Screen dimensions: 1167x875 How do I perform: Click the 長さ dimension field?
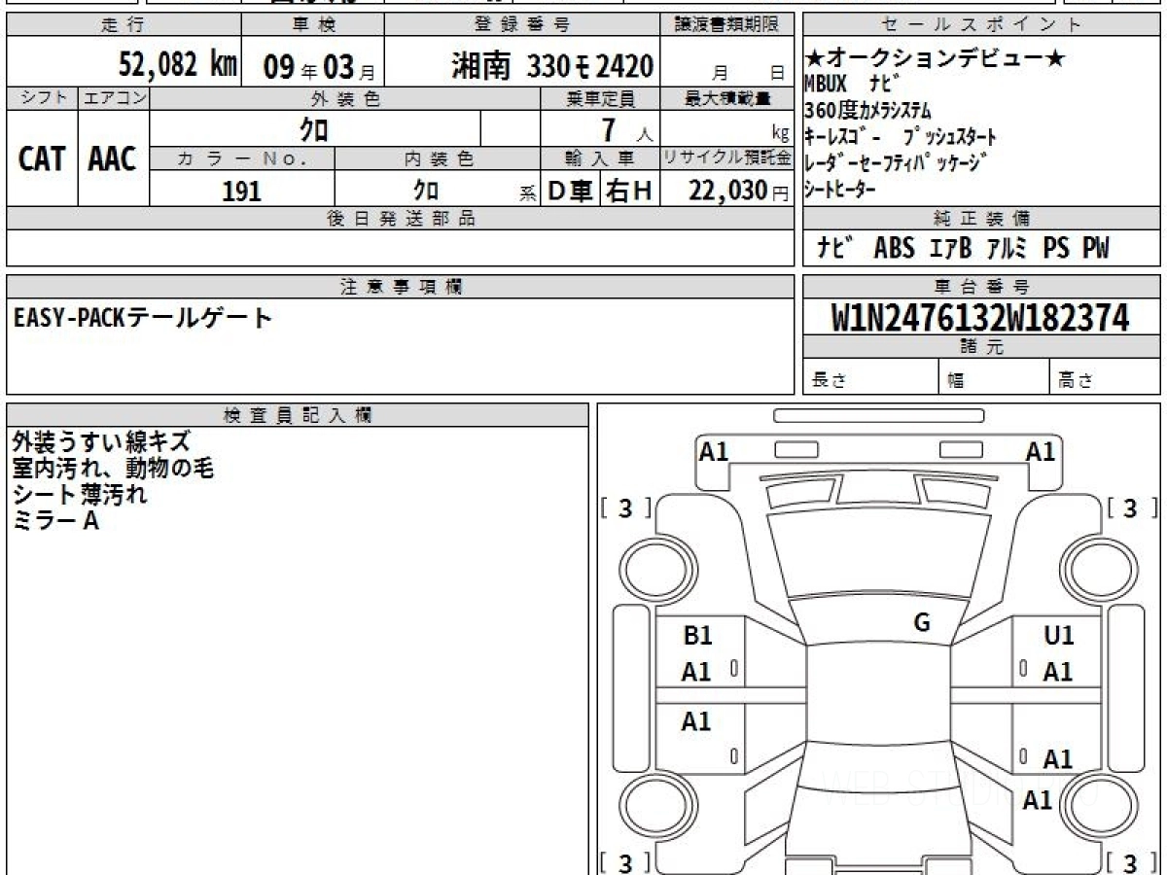tap(870, 377)
